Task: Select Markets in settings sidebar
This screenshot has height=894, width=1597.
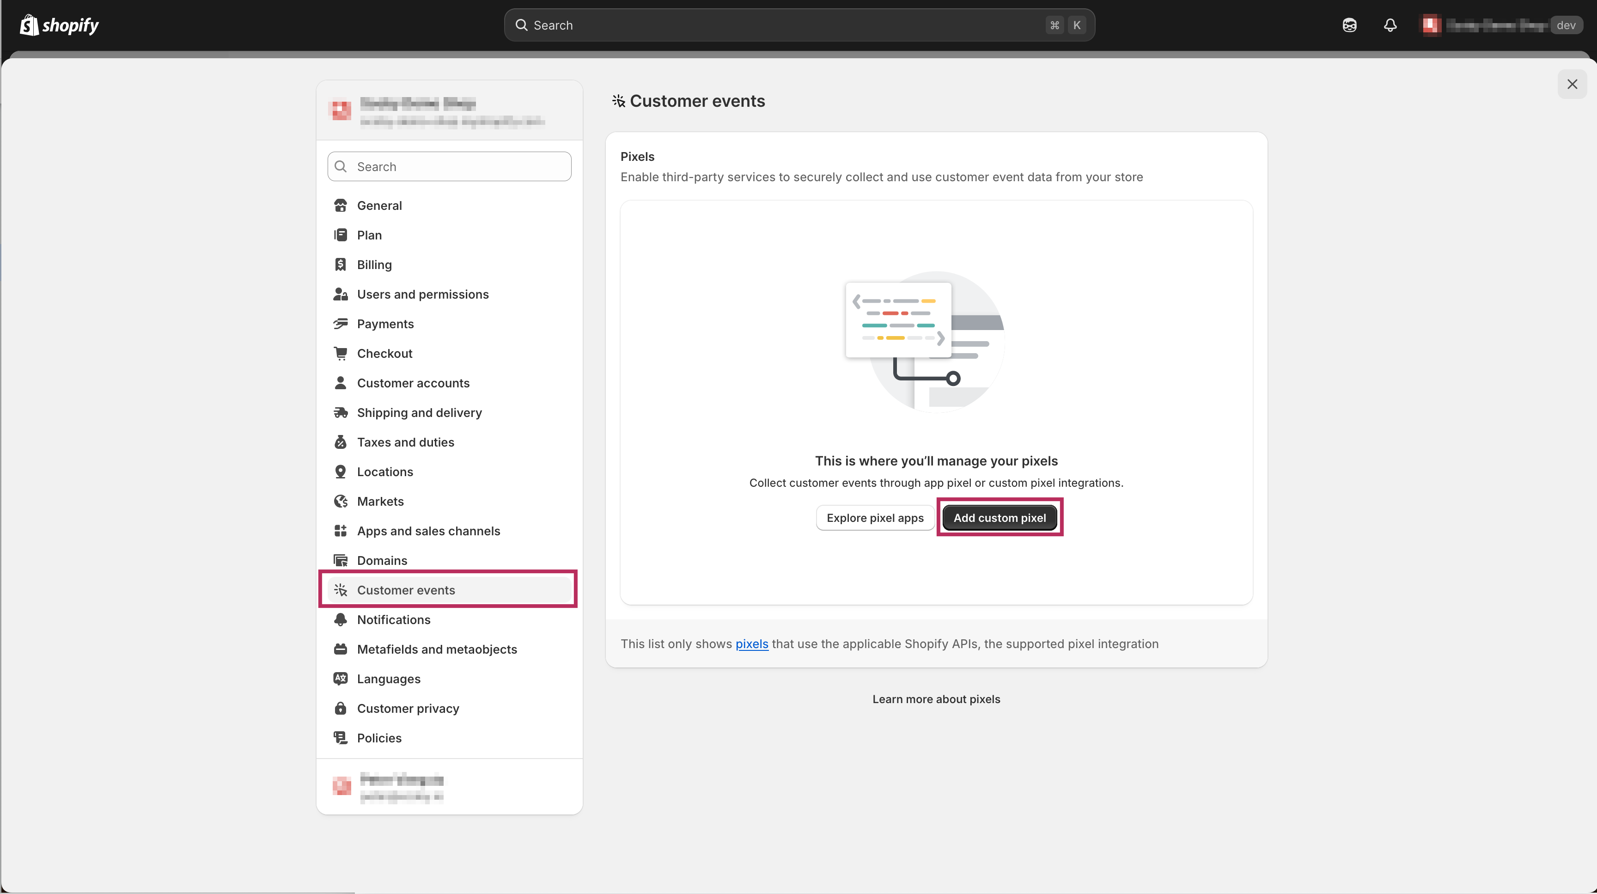Action: click(380, 502)
